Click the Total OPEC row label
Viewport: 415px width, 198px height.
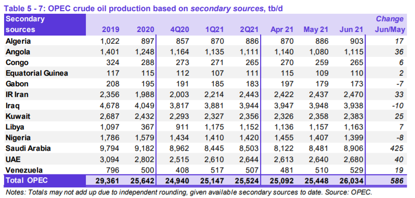(x=27, y=181)
